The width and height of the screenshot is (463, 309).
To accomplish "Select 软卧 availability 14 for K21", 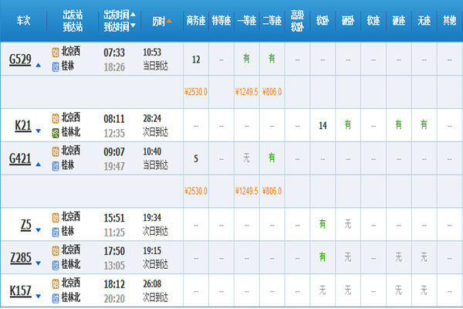I will pos(322,125).
